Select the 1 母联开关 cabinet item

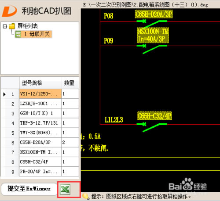(33, 34)
